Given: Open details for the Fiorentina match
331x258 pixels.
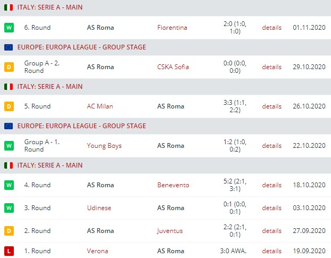Looking at the screenshot, I should point(271,28).
